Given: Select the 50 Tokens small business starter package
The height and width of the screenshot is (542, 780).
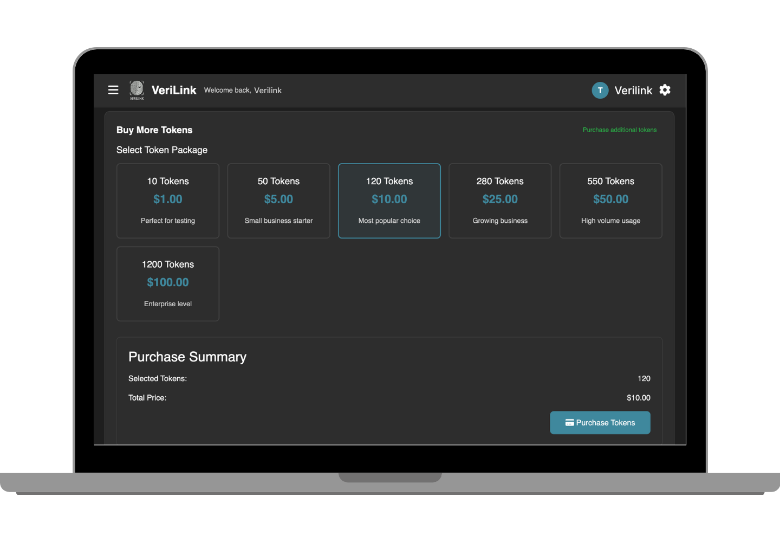Looking at the screenshot, I should [x=278, y=201].
